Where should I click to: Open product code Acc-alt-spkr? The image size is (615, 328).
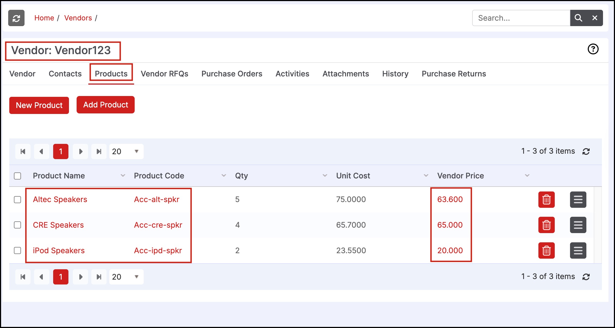(157, 199)
